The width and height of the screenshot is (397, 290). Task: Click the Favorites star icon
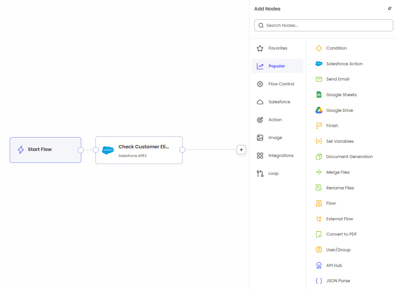[260, 48]
